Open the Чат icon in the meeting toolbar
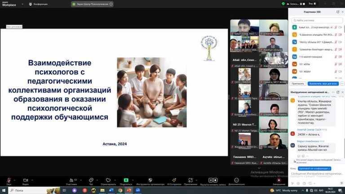 point(91,180)
